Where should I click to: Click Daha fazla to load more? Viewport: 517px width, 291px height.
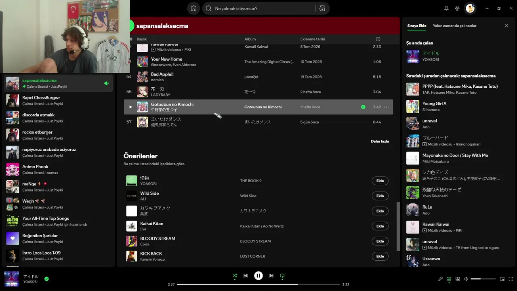coord(380,141)
